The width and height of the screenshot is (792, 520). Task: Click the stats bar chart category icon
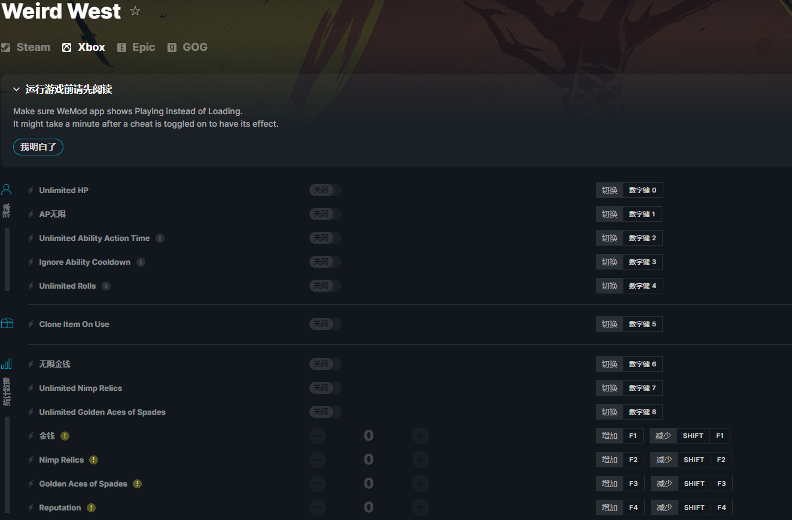[7, 363]
